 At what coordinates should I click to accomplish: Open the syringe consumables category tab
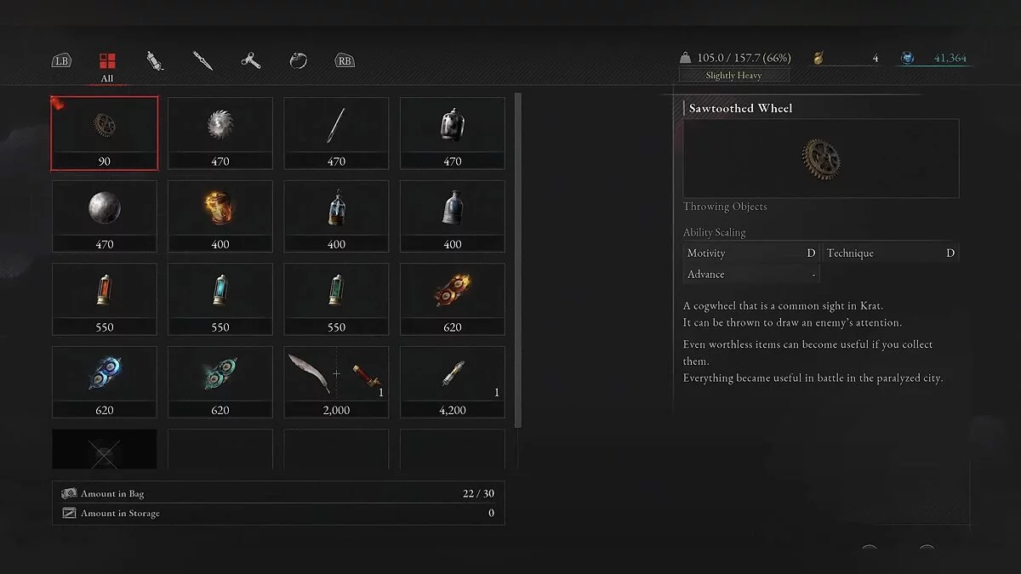click(x=155, y=61)
